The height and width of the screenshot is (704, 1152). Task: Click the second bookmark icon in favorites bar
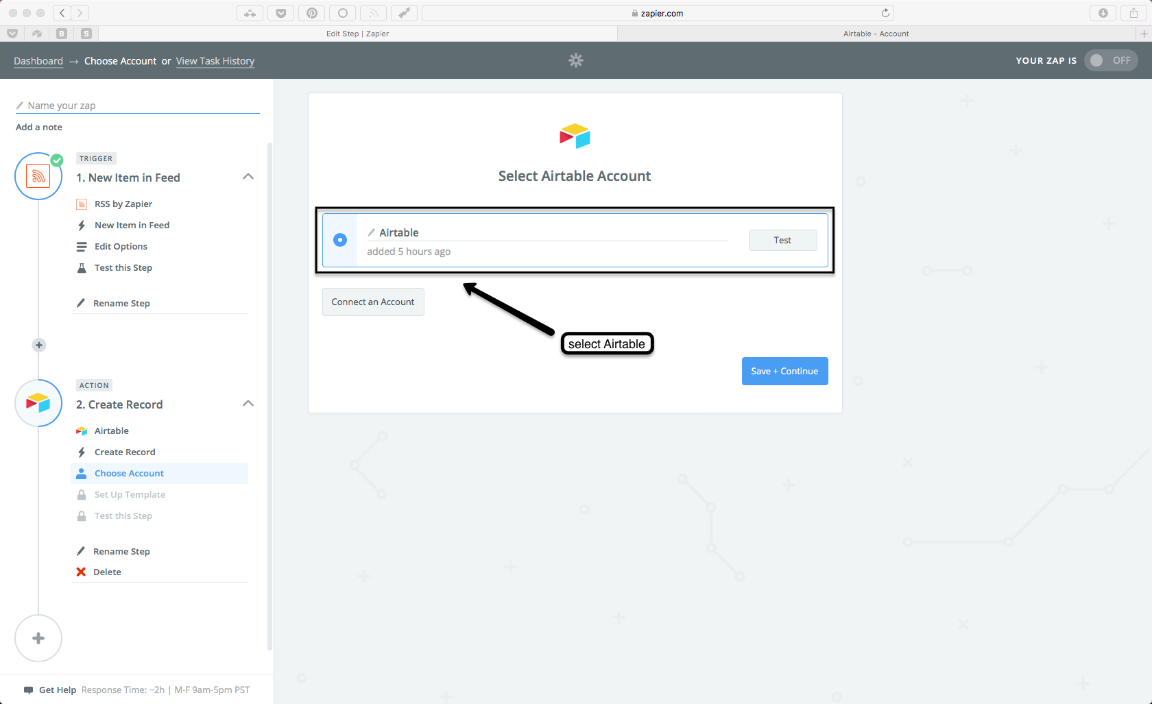(37, 34)
